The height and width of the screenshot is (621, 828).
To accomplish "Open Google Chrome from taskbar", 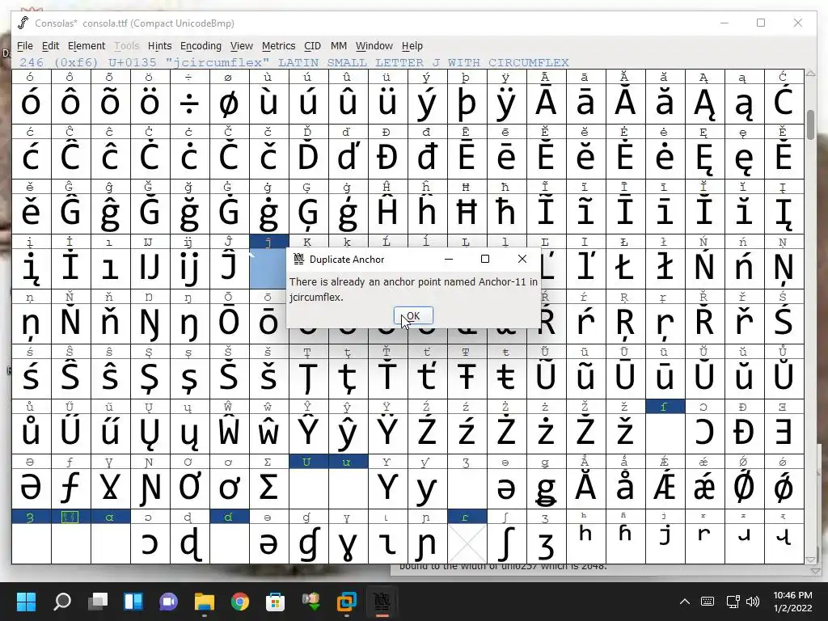I will (x=239, y=601).
